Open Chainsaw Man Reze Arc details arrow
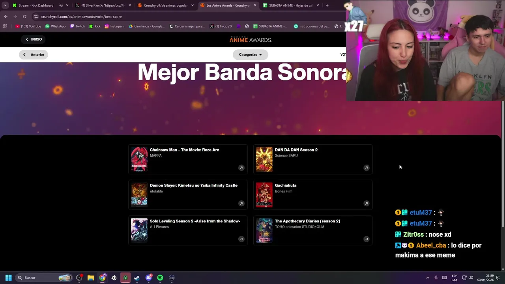The image size is (505, 284). click(241, 168)
